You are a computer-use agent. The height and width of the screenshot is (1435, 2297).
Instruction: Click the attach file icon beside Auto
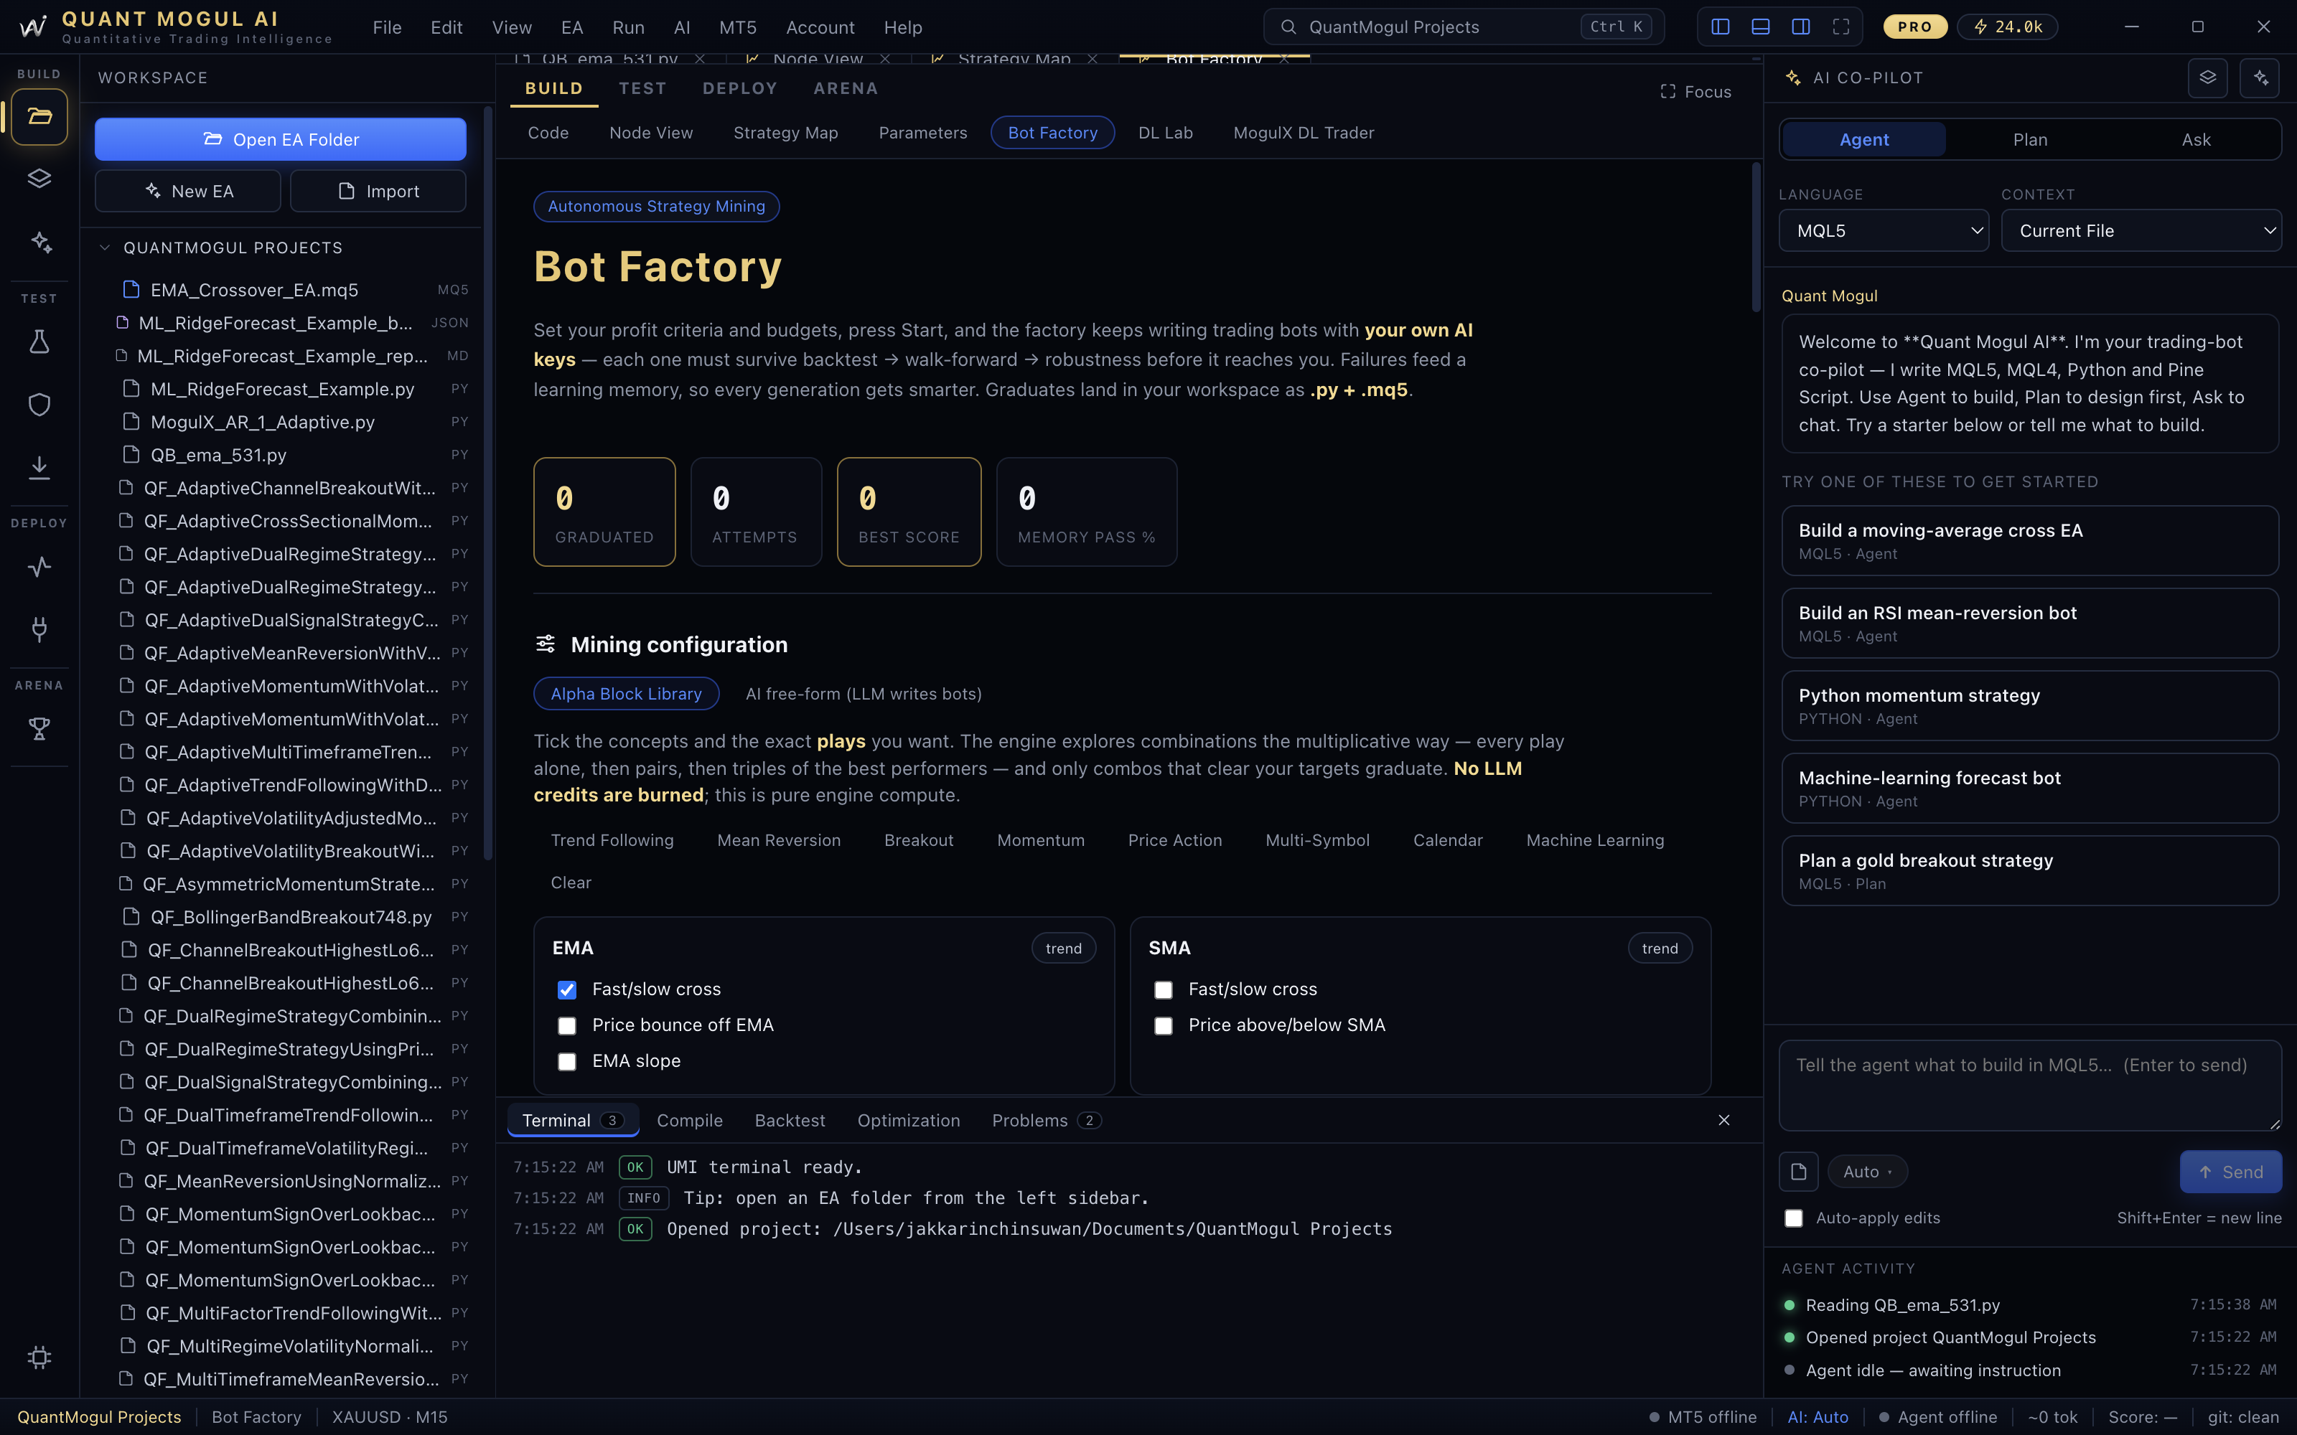click(x=1797, y=1172)
